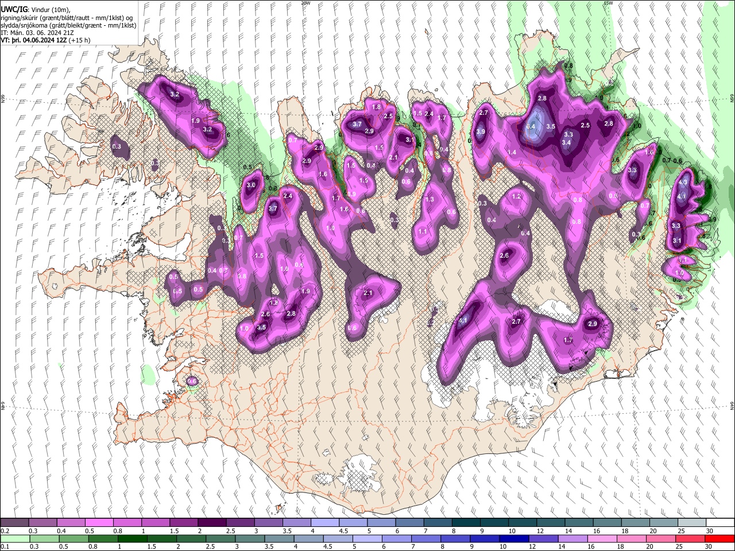735x551 pixels.
Task: Click the bright red rain swatch after 30
Action: click(719, 538)
